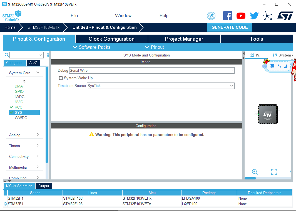Image resolution: width=296 pixels, height=211 pixels.
Task: Select NVIC in System Core list
Action: point(19,102)
